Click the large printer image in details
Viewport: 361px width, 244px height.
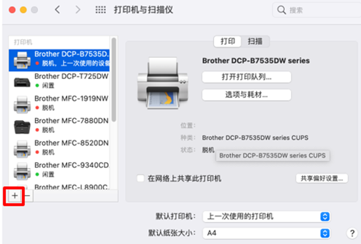coord(163,83)
